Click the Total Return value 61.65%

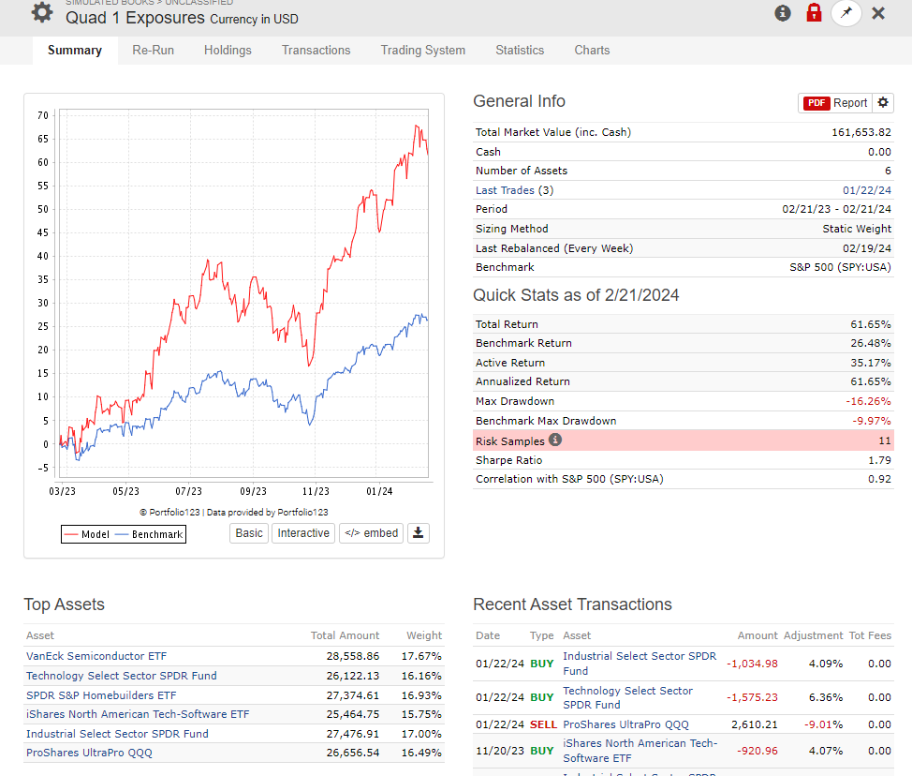871,324
